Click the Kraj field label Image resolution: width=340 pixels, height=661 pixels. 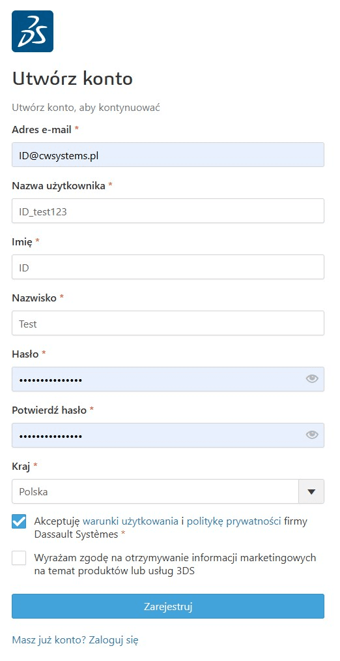coord(21,466)
